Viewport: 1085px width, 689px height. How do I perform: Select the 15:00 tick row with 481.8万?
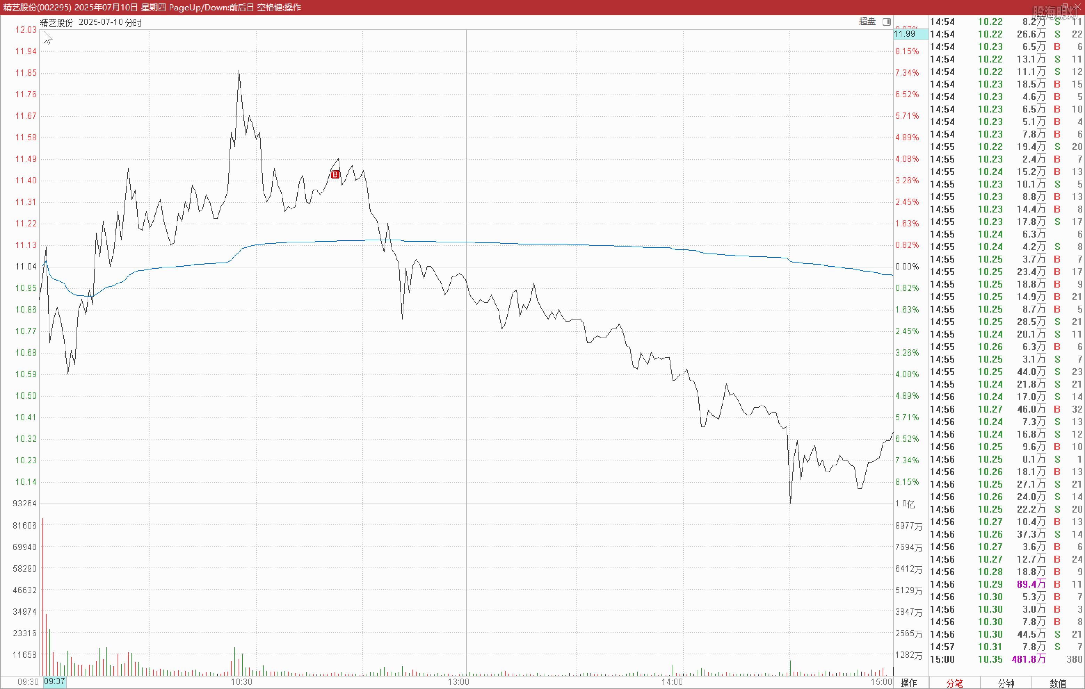(1006, 659)
